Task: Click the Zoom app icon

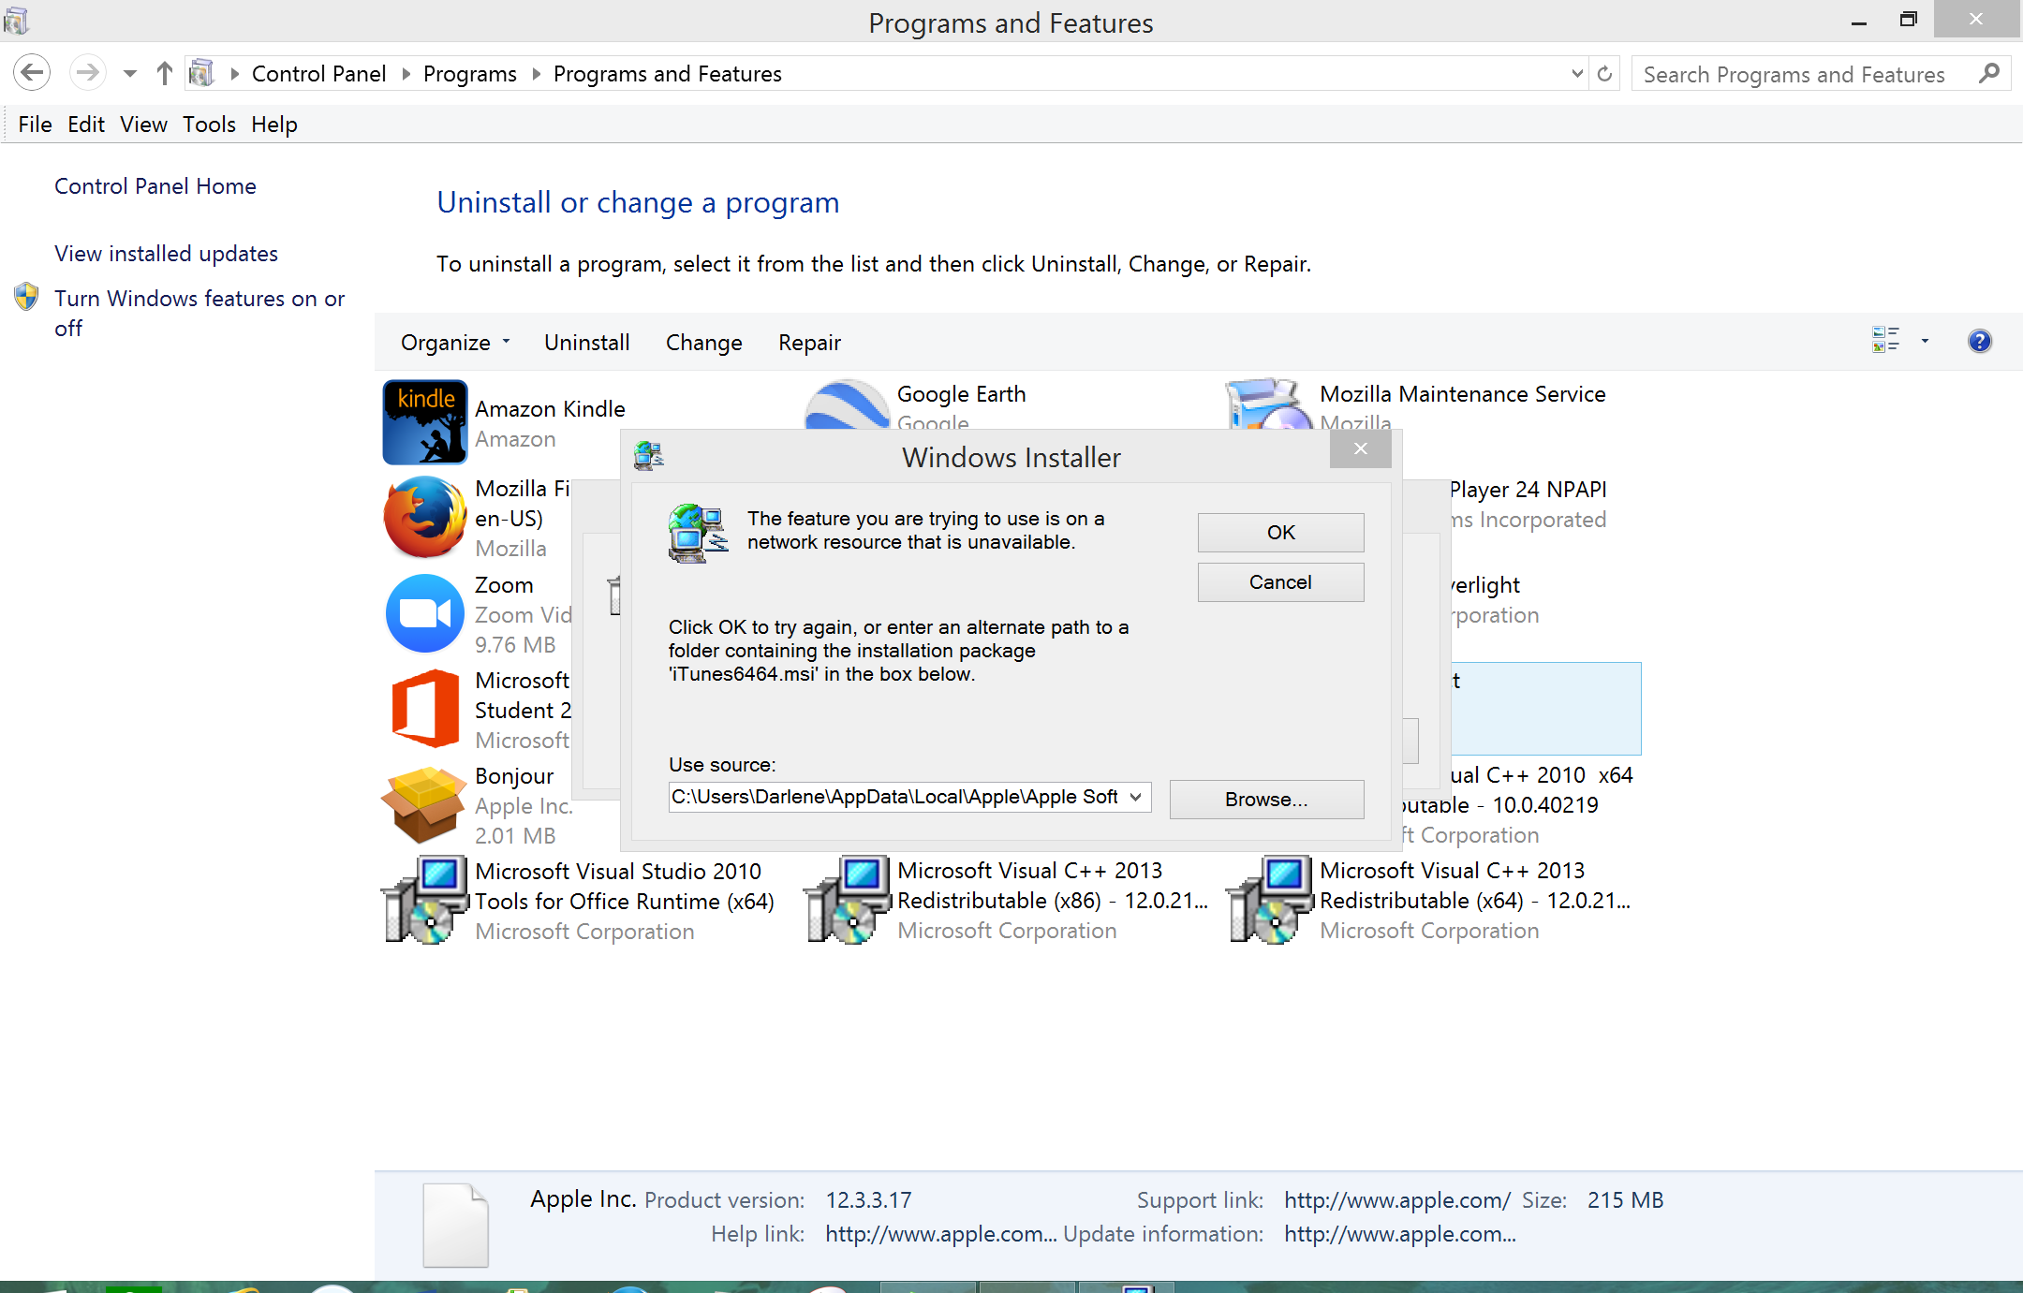Action: 424,613
